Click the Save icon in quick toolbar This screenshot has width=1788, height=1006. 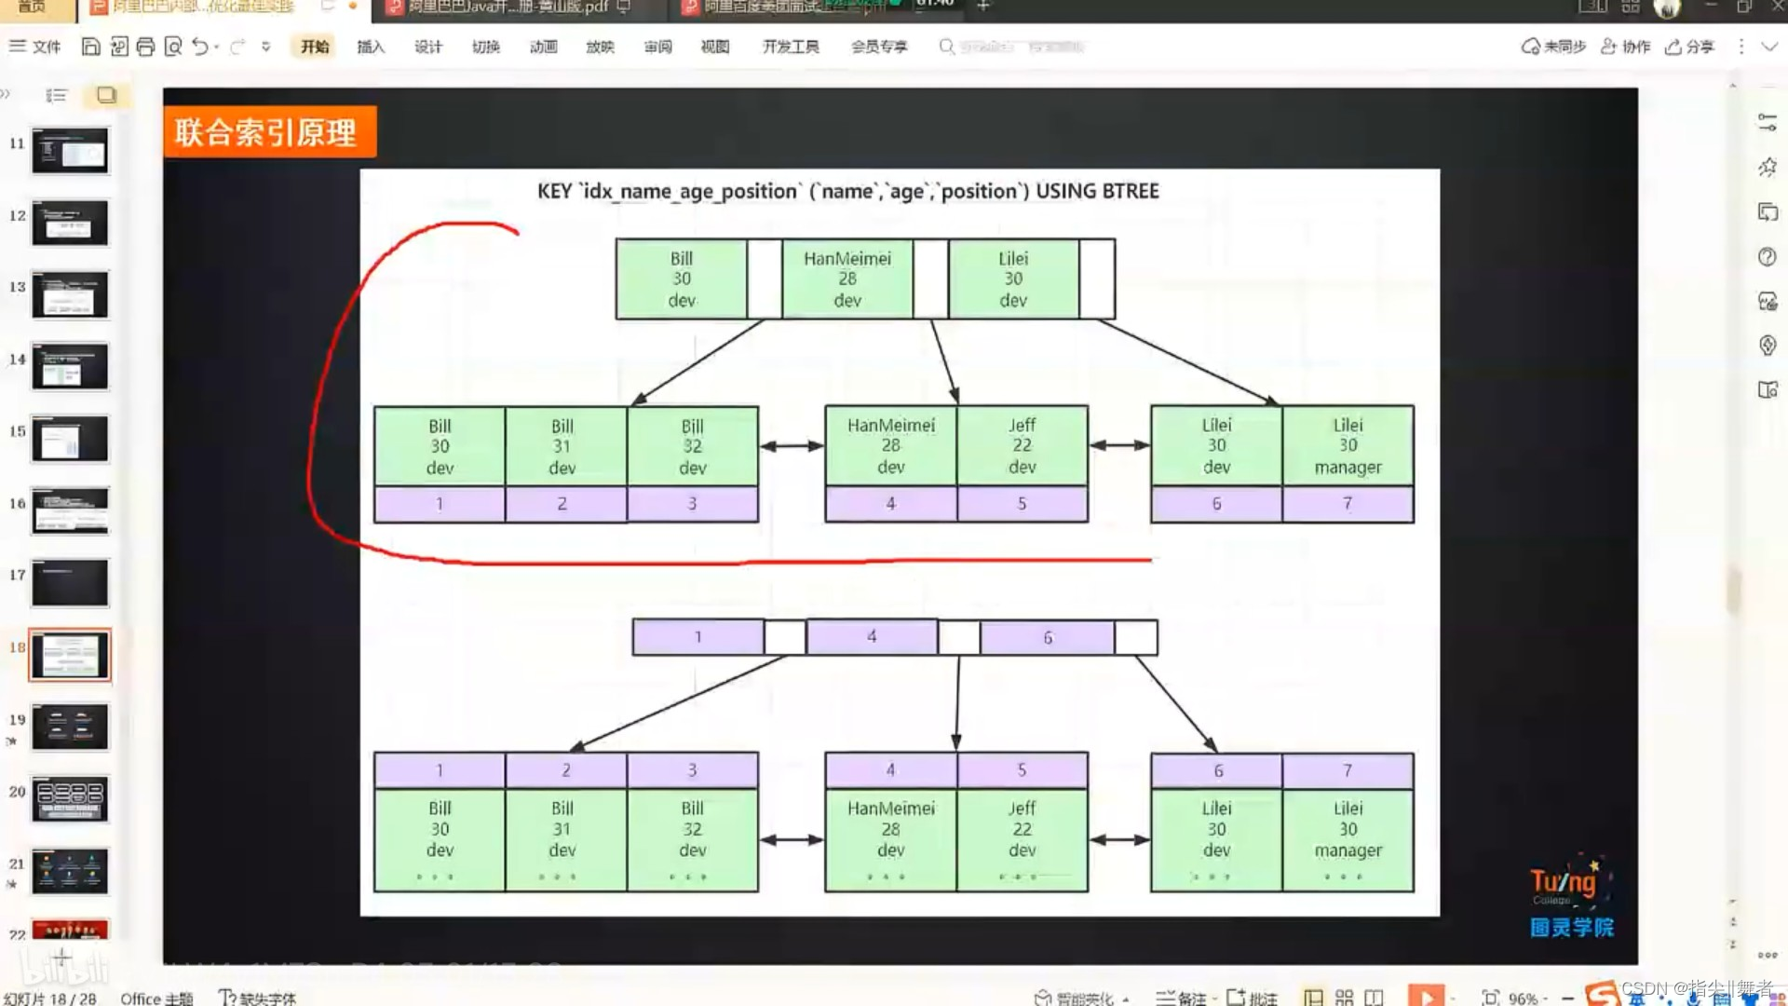(90, 47)
